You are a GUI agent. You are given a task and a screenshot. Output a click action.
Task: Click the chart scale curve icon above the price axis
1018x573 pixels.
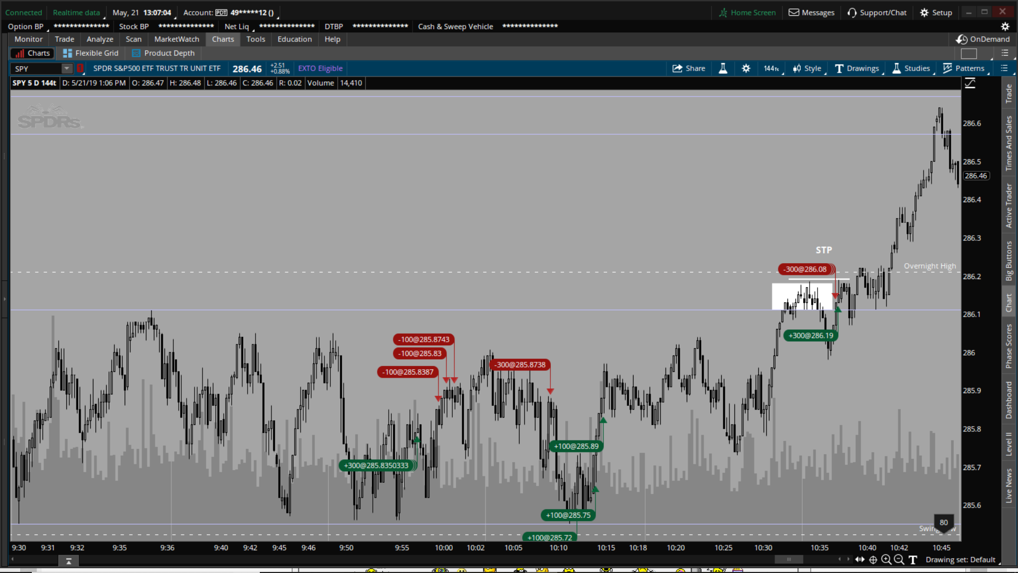tap(970, 83)
